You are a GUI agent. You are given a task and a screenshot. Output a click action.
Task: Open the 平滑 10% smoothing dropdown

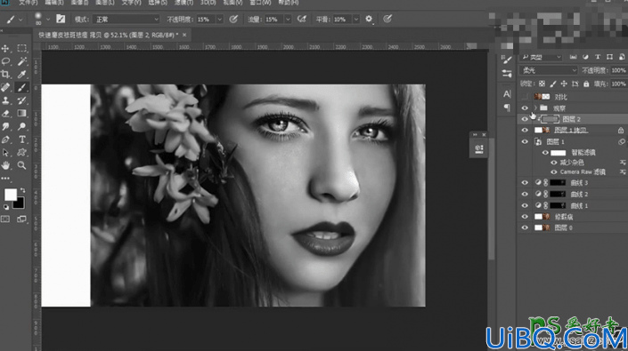click(x=355, y=20)
